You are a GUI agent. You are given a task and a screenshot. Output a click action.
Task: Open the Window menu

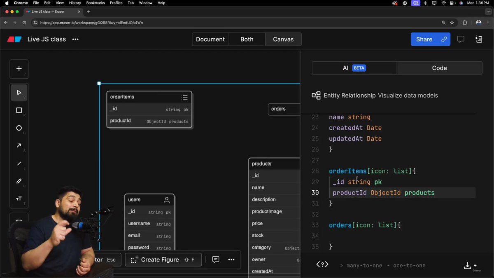tap(146, 3)
